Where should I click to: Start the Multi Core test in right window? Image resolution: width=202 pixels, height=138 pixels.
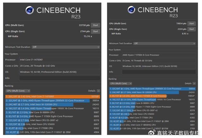point(192,24)
